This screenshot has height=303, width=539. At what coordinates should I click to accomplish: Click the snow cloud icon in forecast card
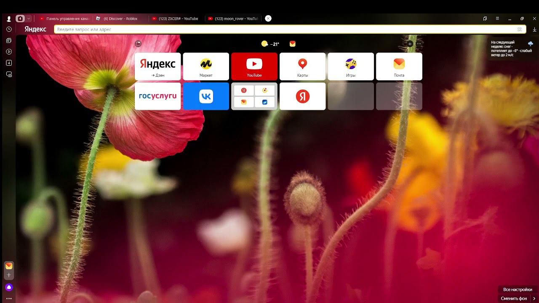coord(531,43)
